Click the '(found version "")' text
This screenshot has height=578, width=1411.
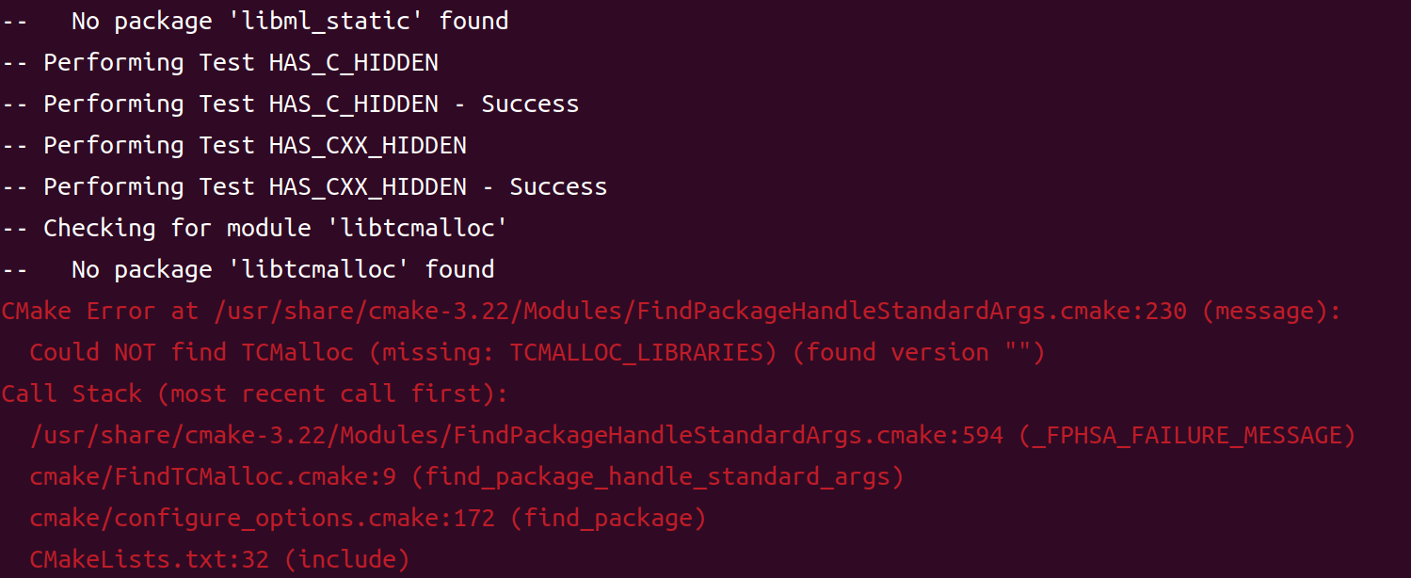point(911,352)
